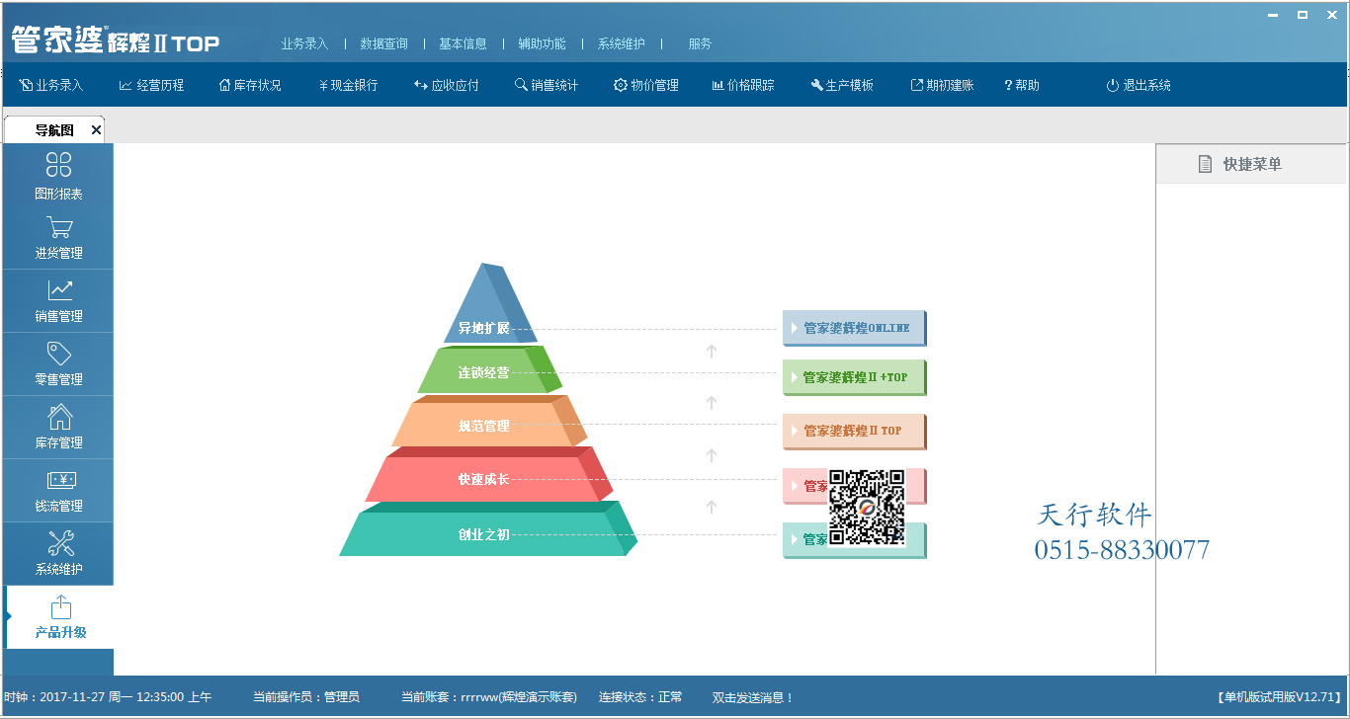Screen dimensions: 1350x719
Task: Open the 服务 menu
Action: tap(700, 43)
